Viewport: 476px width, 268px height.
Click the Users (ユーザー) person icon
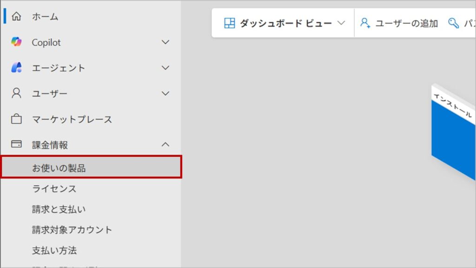[16, 93]
